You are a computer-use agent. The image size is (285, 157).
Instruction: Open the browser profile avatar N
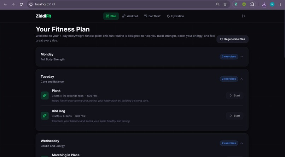pyautogui.click(x=272, y=4)
